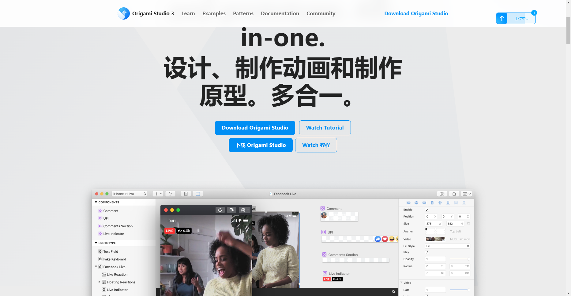Viewport: 571px width, 296px height.
Task: Click the blue upload arrow icon
Action: [x=502, y=18]
